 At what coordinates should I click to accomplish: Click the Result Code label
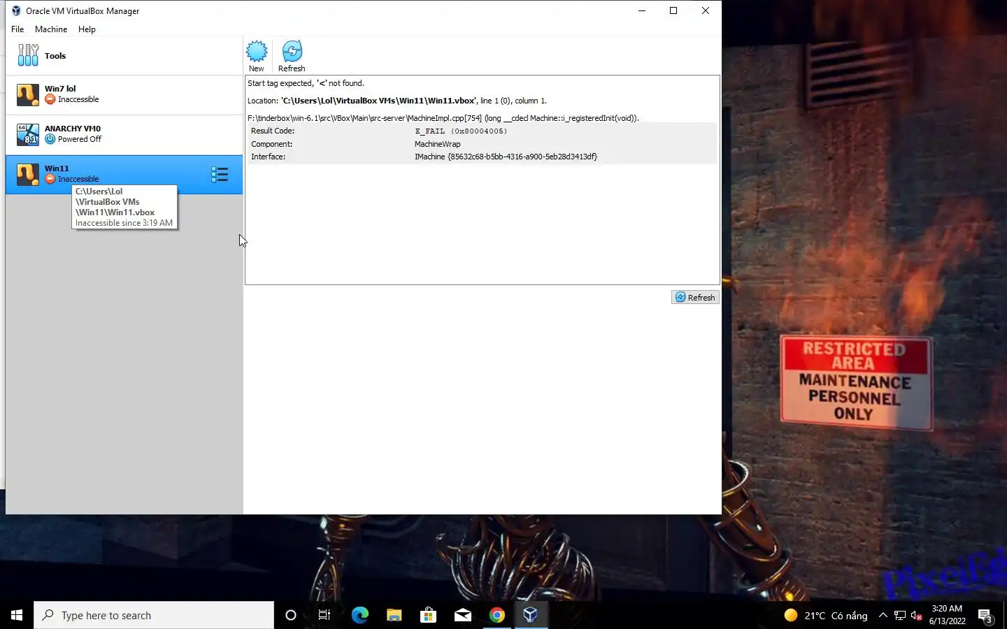273,131
